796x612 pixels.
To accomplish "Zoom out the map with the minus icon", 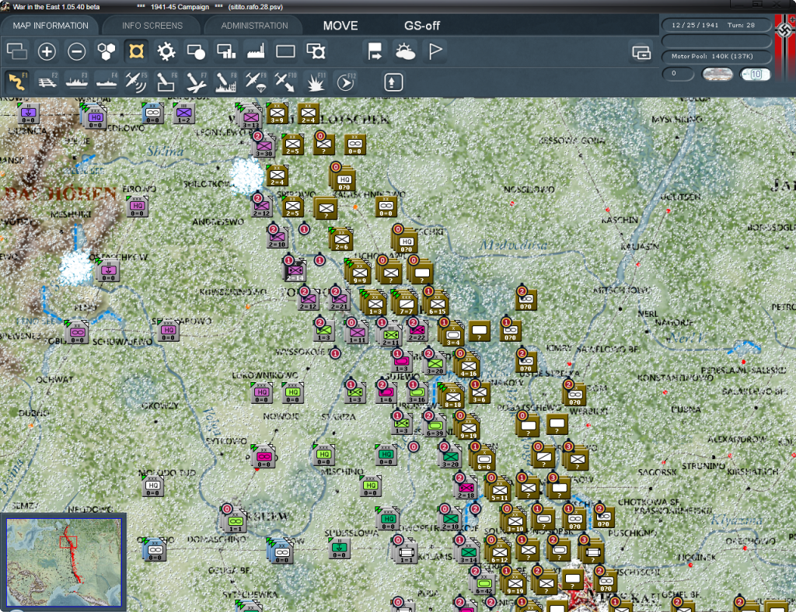I will point(77,51).
